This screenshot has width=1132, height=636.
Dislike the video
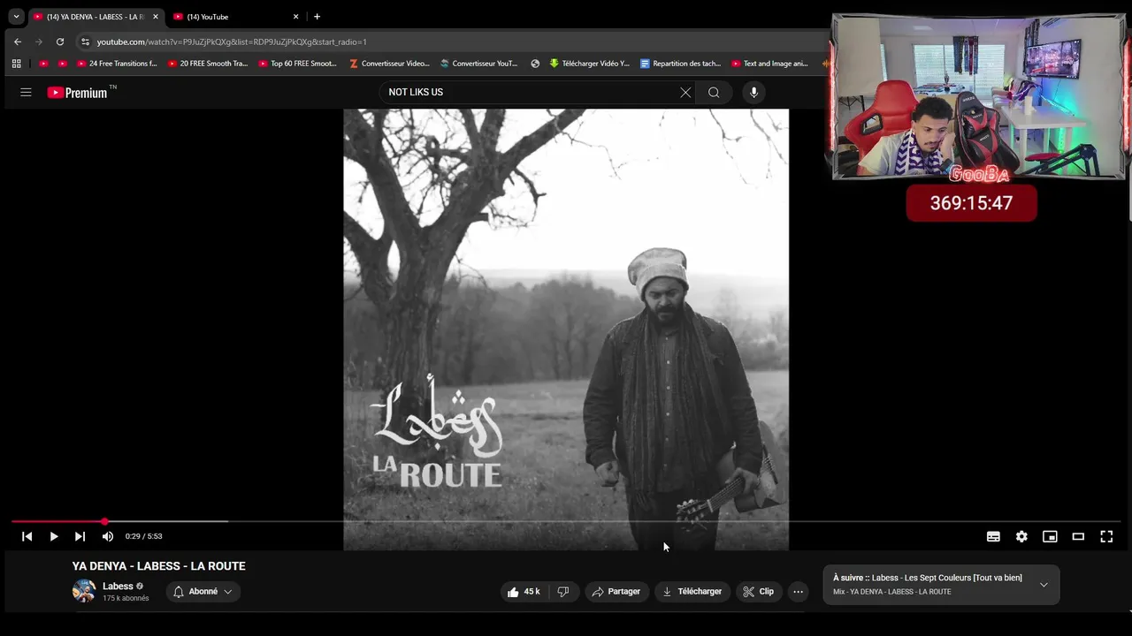point(562,592)
